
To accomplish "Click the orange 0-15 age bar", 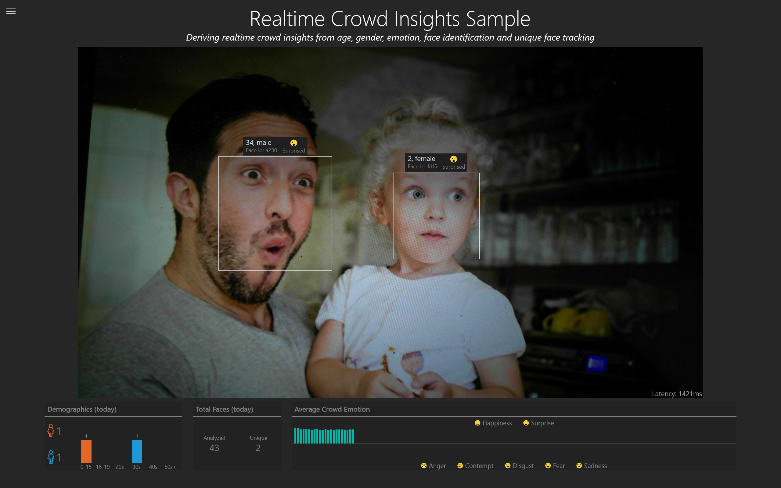I will pos(86,452).
